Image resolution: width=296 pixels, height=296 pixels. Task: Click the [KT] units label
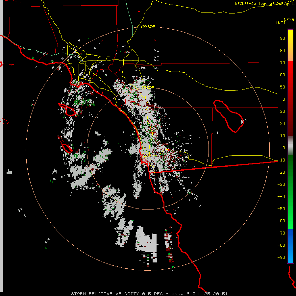pyautogui.click(x=281, y=23)
